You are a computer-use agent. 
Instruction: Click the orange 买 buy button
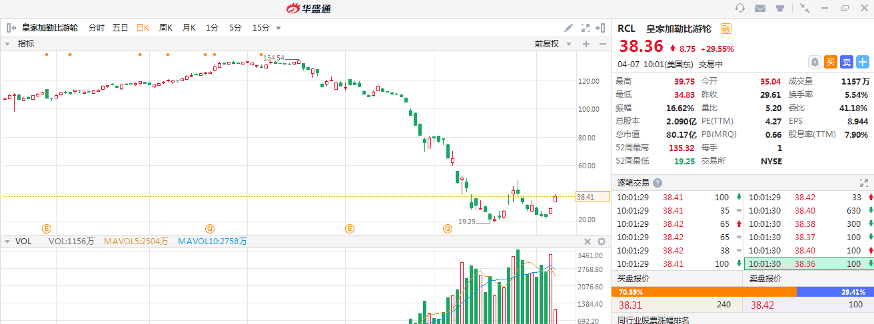831,62
